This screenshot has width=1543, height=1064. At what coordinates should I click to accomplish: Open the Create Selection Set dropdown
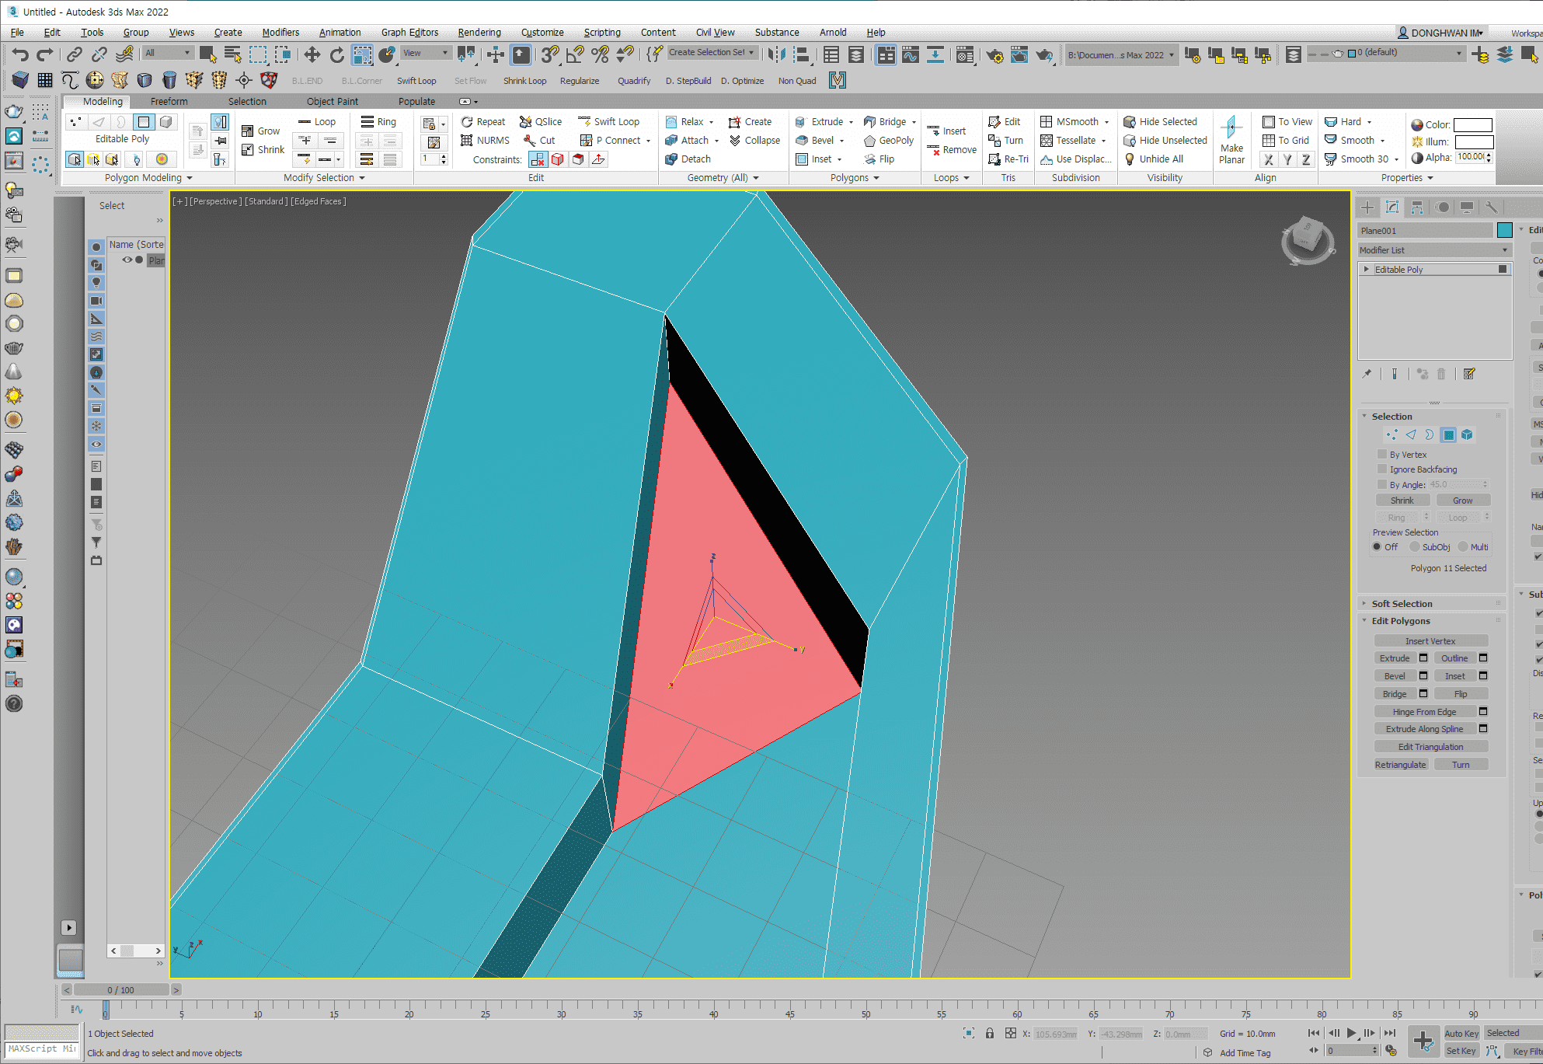[712, 53]
